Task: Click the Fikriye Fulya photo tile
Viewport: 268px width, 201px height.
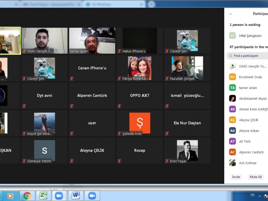Action: point(140,68)
